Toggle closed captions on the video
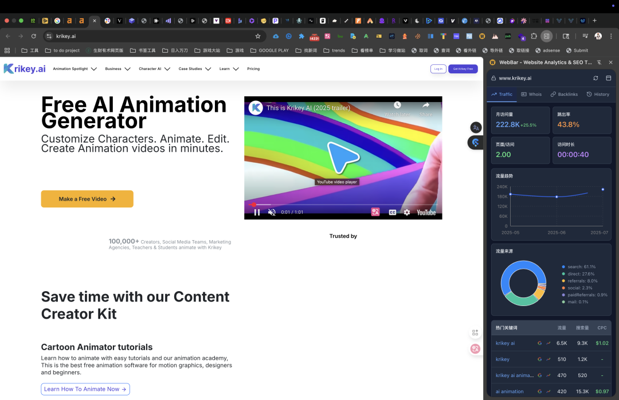Image resolution: width=619 pixels, height=400 pixels. tap(393, 213)
